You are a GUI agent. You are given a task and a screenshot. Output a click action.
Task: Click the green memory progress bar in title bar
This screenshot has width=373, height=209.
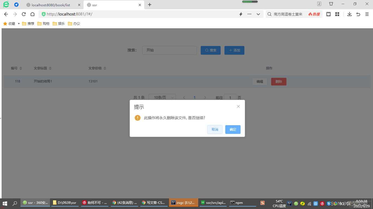coord(250,2)
